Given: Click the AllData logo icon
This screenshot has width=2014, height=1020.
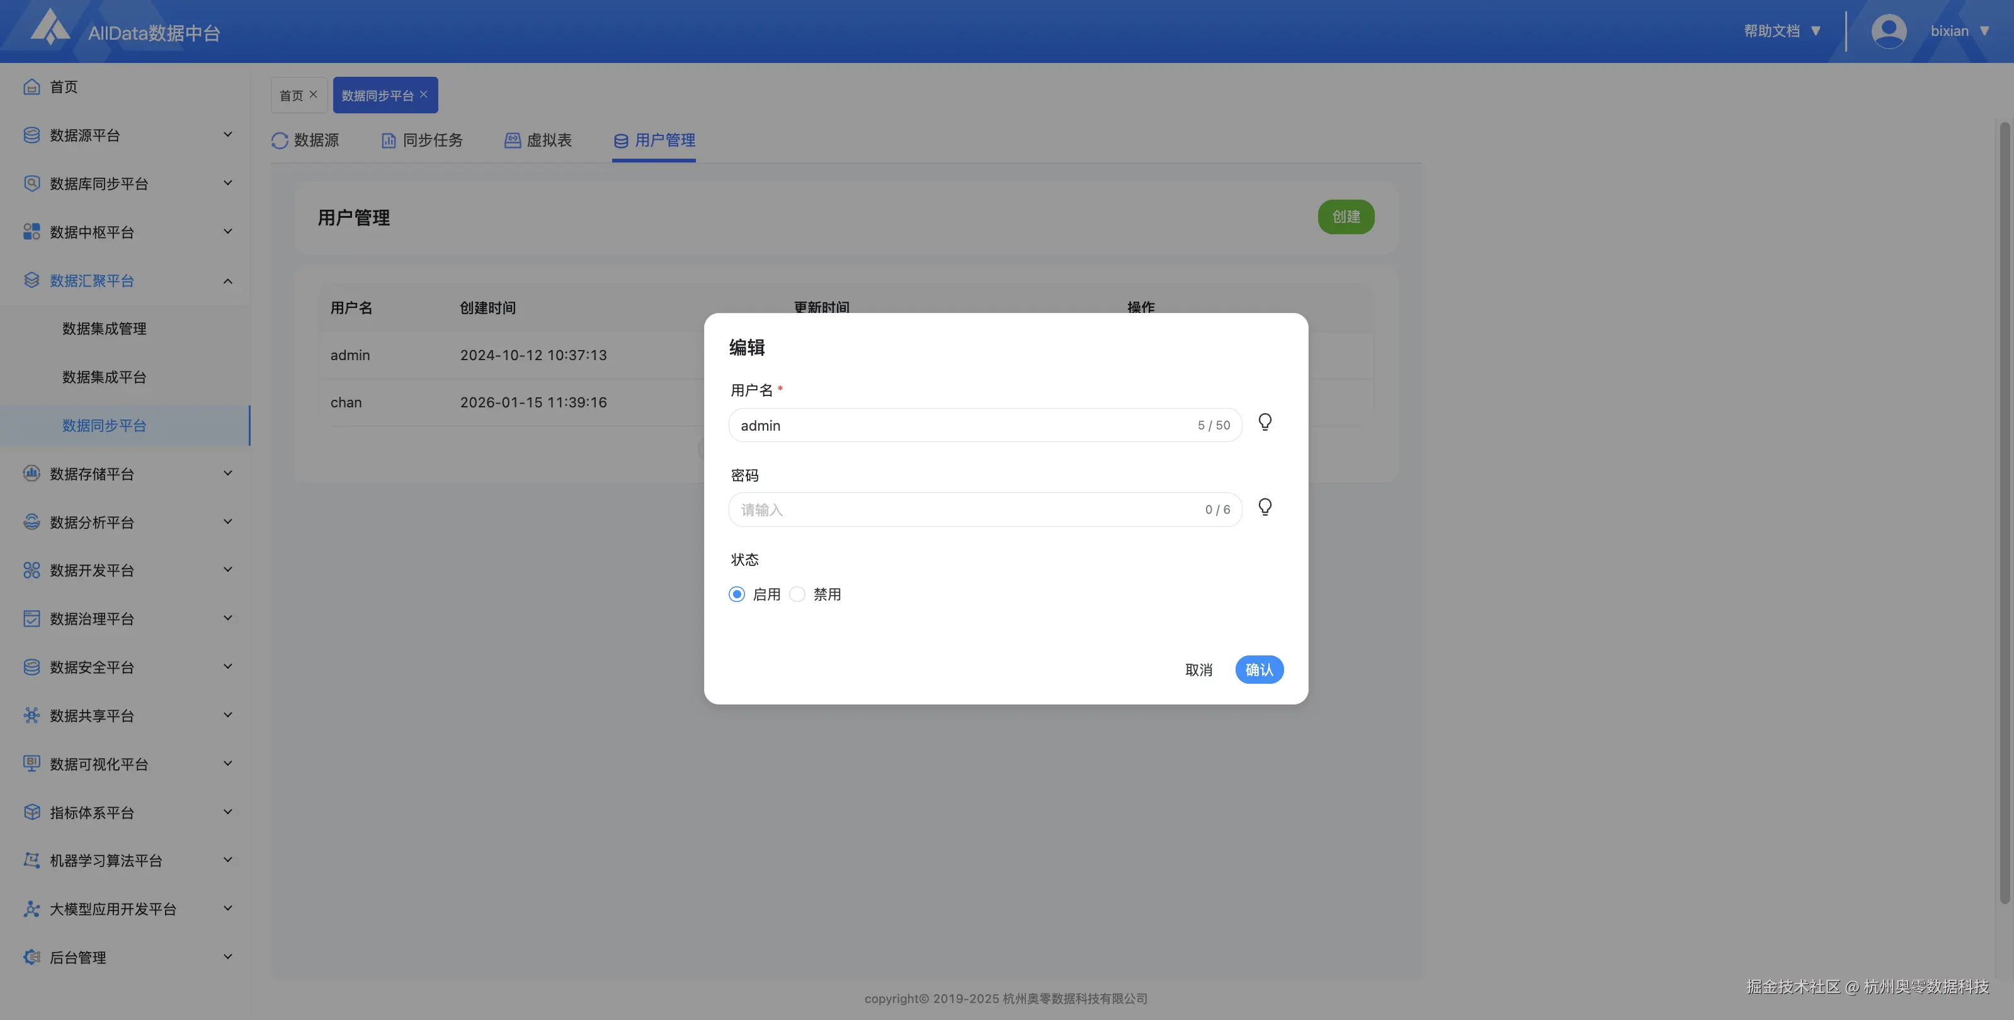Looking at the screenshot, I should pos(50,26).
